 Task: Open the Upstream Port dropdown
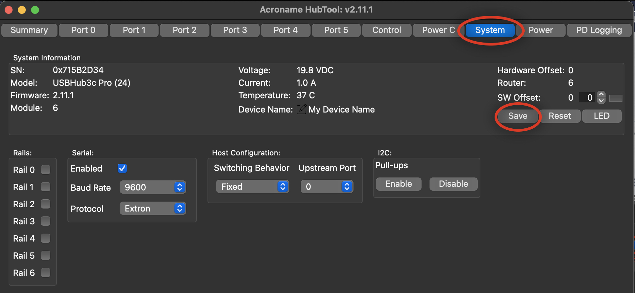point(327,187)
